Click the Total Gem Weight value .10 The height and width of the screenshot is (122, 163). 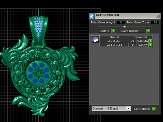pos(121,22)
